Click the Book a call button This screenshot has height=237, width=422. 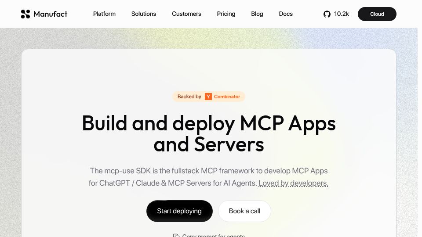[x=244, y=211]
